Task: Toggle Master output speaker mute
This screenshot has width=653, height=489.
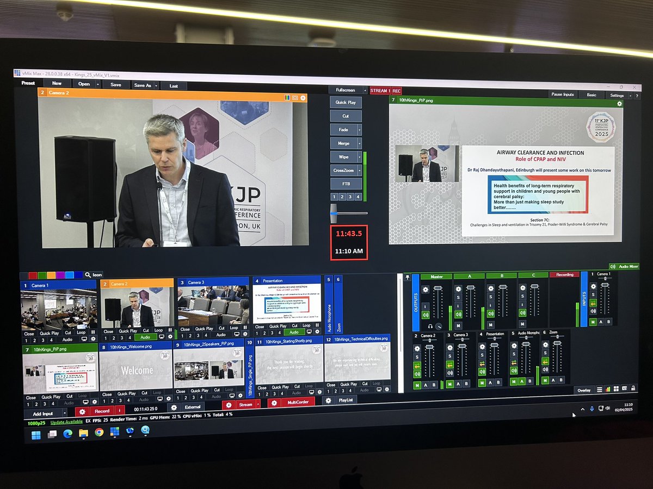Action: [x=426, y=315]
